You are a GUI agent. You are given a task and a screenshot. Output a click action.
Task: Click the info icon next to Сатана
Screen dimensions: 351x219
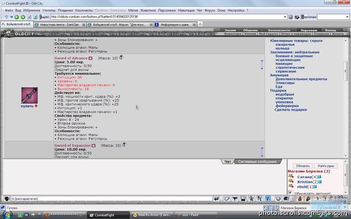(x=319, y=177)
